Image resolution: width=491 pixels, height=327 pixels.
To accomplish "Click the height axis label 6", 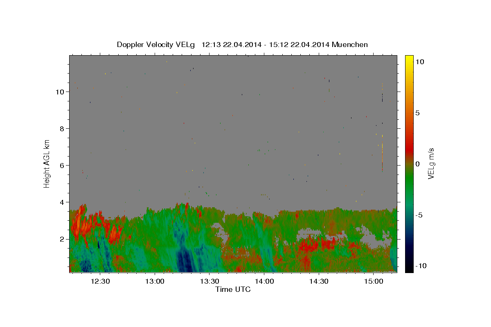I will (62, 165).
